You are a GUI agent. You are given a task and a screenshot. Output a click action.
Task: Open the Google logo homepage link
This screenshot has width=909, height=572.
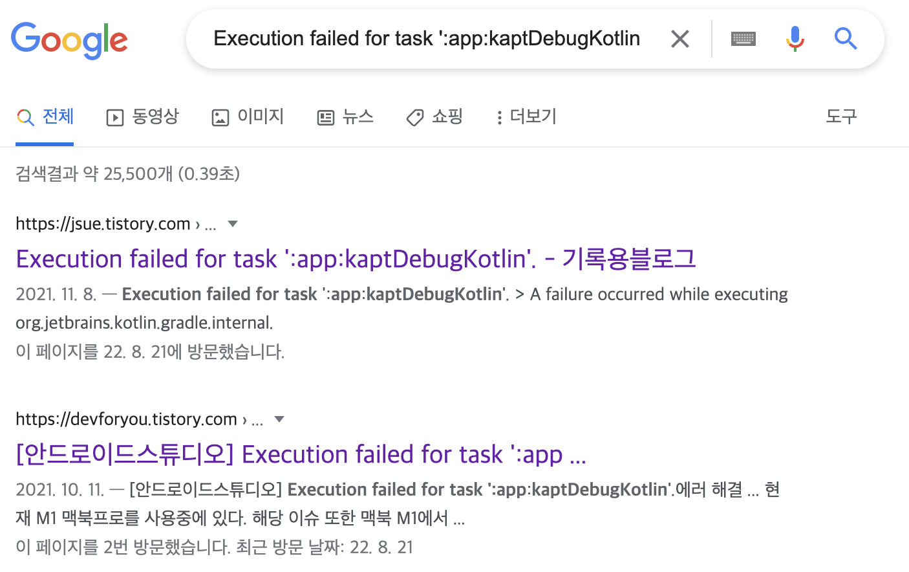point(69,40)
